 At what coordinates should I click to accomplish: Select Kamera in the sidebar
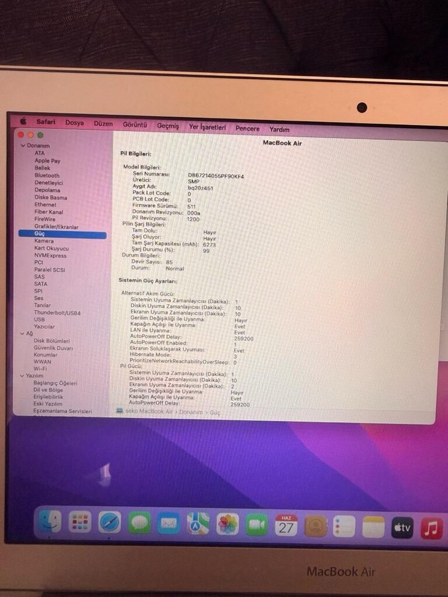(44, 241)
